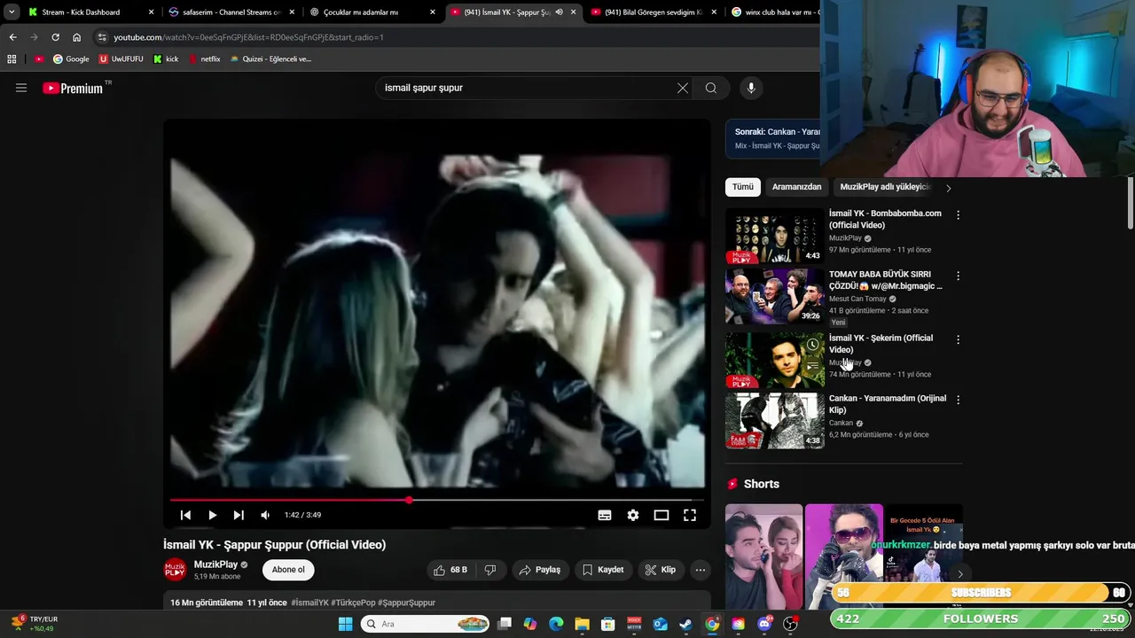
Task: Mute the video with the volume icon
Action: [x=265, y=515]
